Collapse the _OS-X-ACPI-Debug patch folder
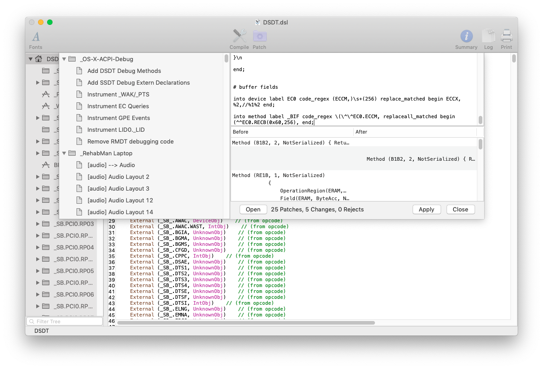The height and width of the screenshot is (369, 543). (x=64, y=59)
